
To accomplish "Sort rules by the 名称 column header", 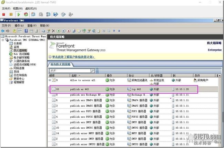I will pyautogui.click(x=88, y=76).
